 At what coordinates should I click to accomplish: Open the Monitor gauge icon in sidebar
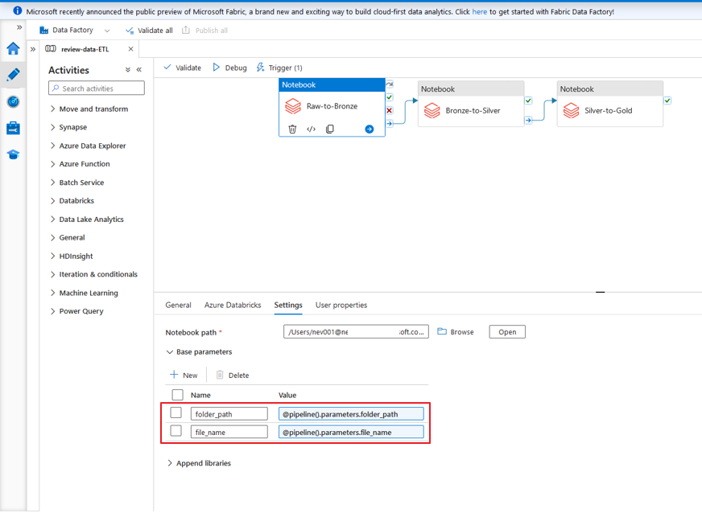coord(13,101)
